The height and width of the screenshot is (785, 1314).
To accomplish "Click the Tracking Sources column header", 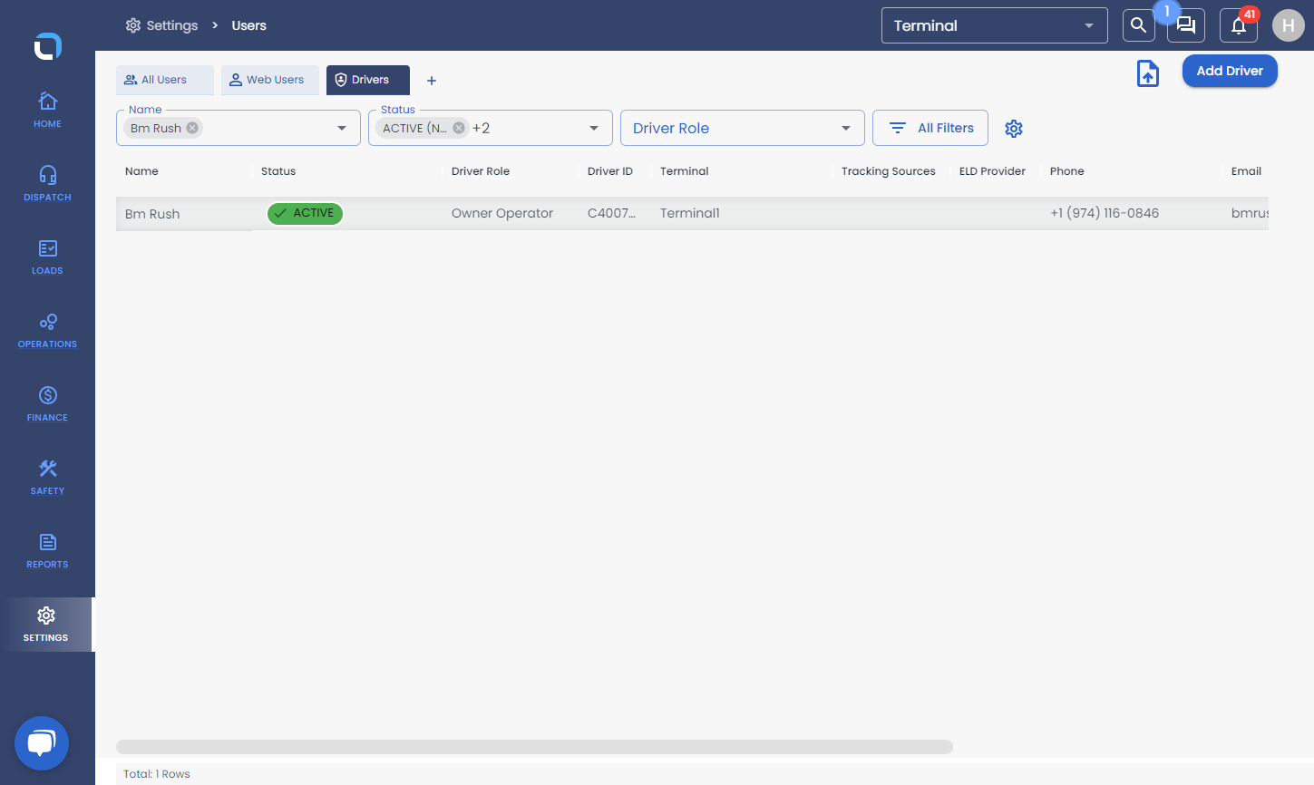I will point(889,171).
